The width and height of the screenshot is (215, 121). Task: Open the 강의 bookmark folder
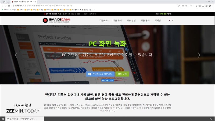pyautogui.click(x=27, y=10)
